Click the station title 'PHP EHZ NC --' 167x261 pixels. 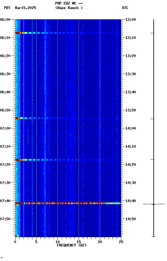(69, 3)
